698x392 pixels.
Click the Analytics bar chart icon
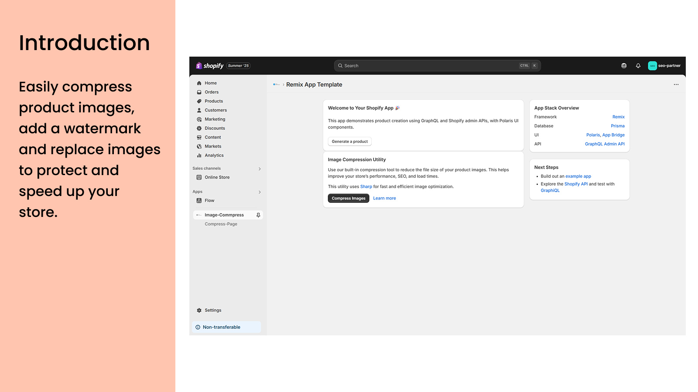(199, 155)
